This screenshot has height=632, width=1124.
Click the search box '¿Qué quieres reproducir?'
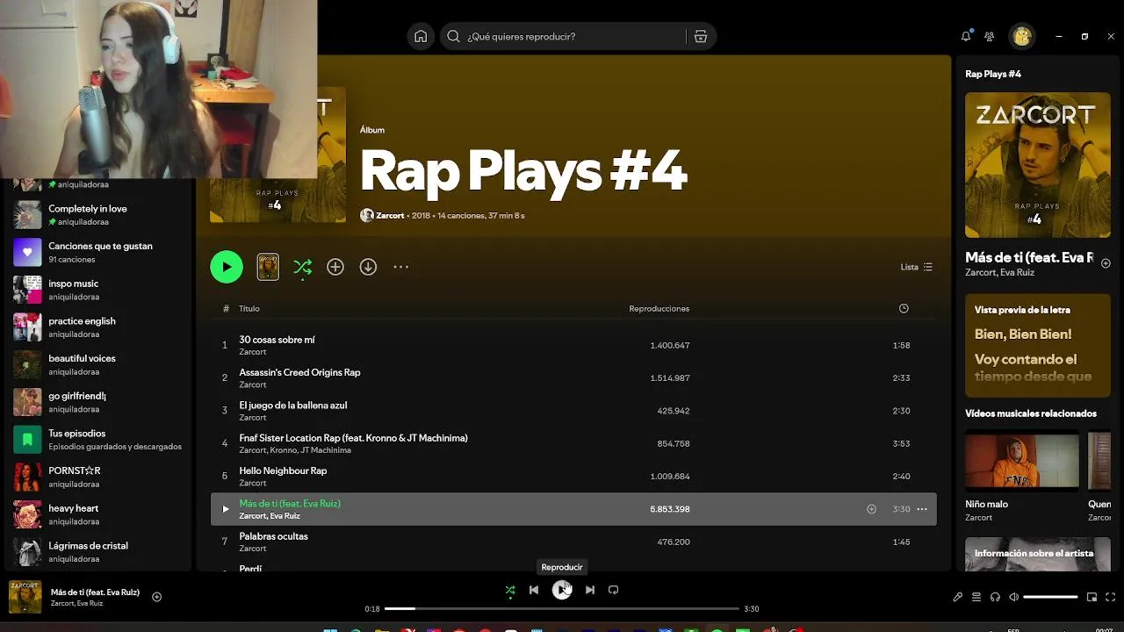(x=562, y=36)
